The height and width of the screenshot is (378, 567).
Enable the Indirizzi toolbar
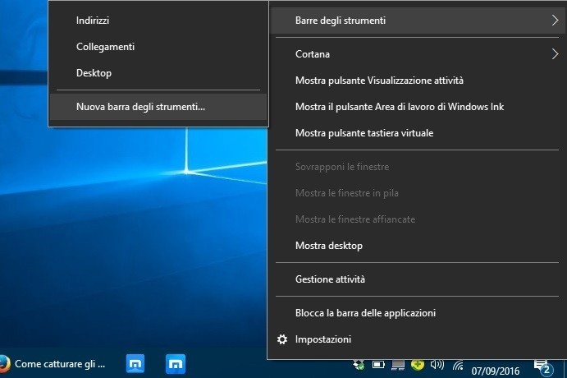coord(92,20)
